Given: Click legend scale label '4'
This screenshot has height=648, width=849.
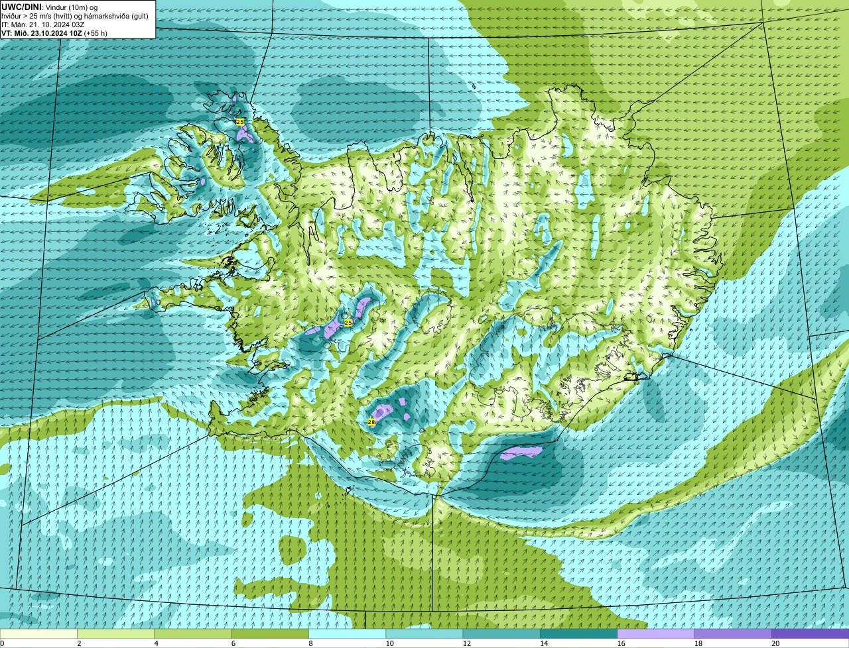Looking at the screenshot, I should pyautogui.click(x=156, y=643).
